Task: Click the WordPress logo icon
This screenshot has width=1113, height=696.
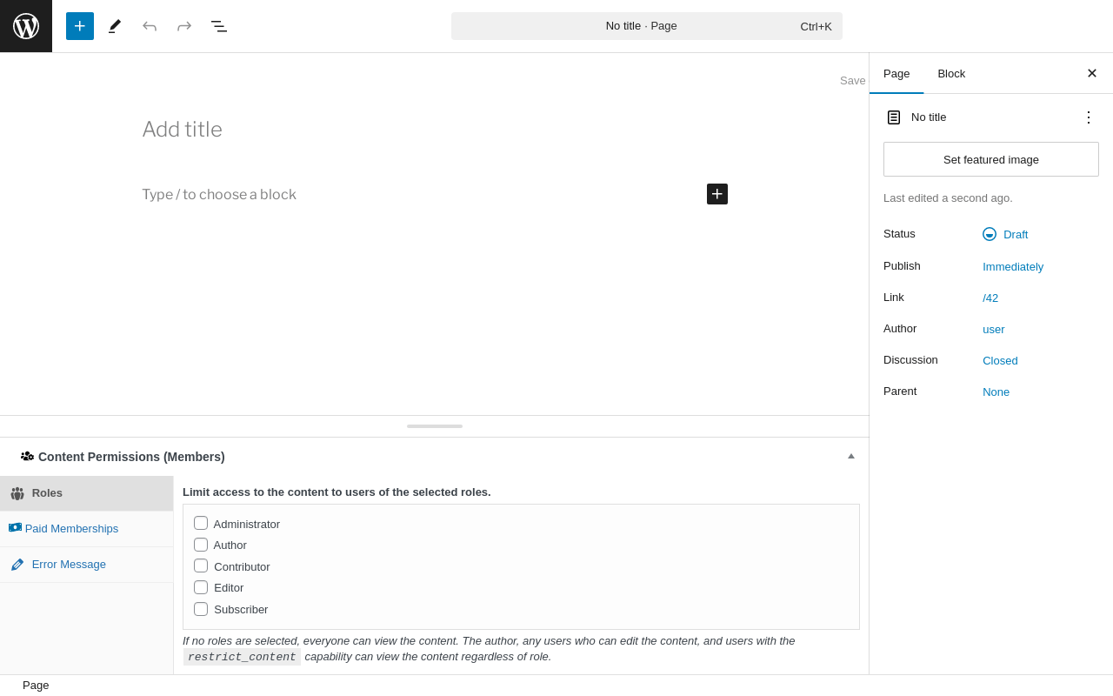Action: click(x=26, y=26)
